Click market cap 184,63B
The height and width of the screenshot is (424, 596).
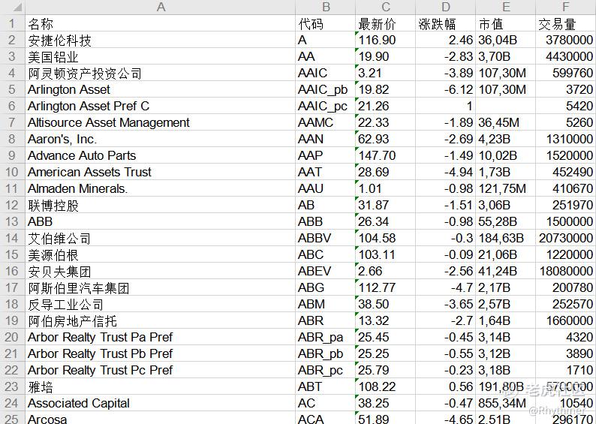[505, 238]
